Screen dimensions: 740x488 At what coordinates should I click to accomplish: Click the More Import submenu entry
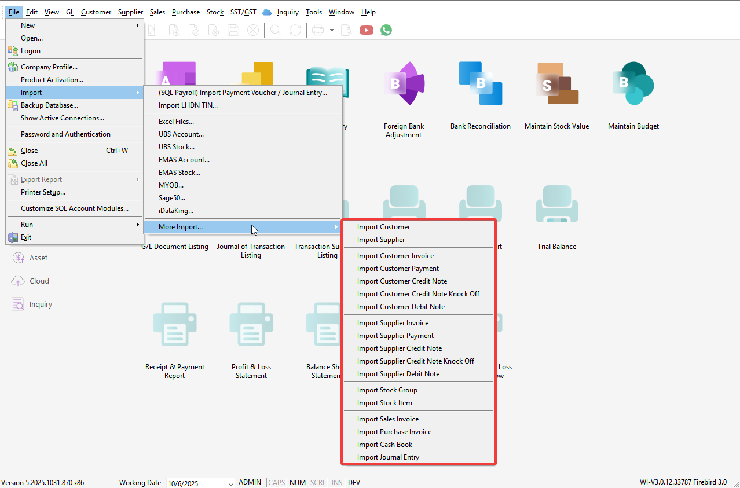point(243,227)
